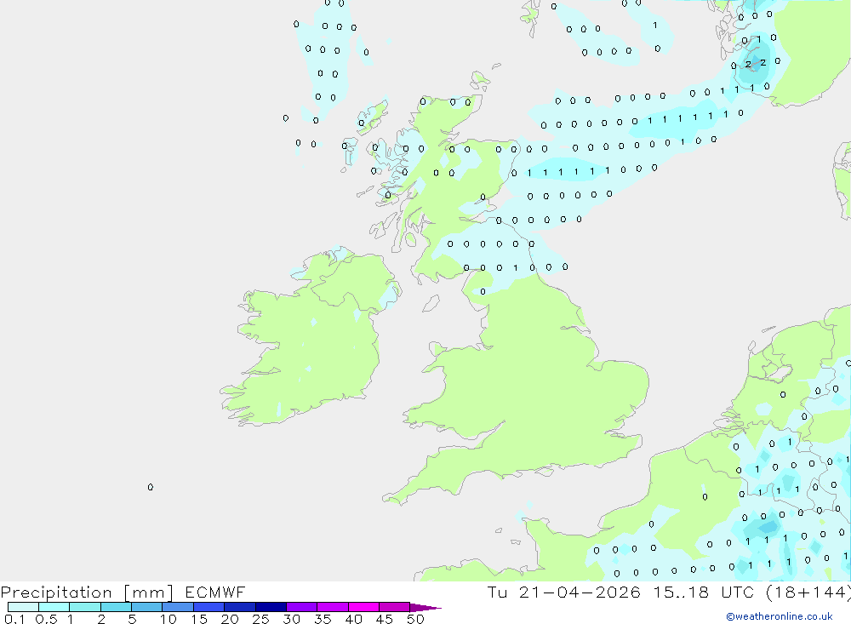Screen dimensions: 851x624
Task: Click the 10–15 mm legend swatch
Action: (178, 607)
